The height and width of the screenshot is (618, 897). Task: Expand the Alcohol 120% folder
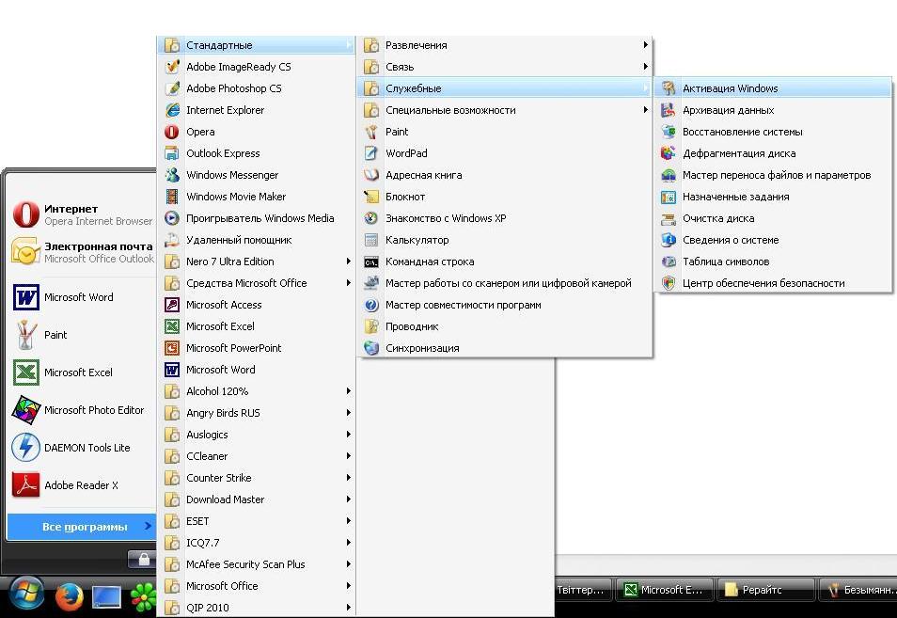pyautogui.click(x=256, y=391)
